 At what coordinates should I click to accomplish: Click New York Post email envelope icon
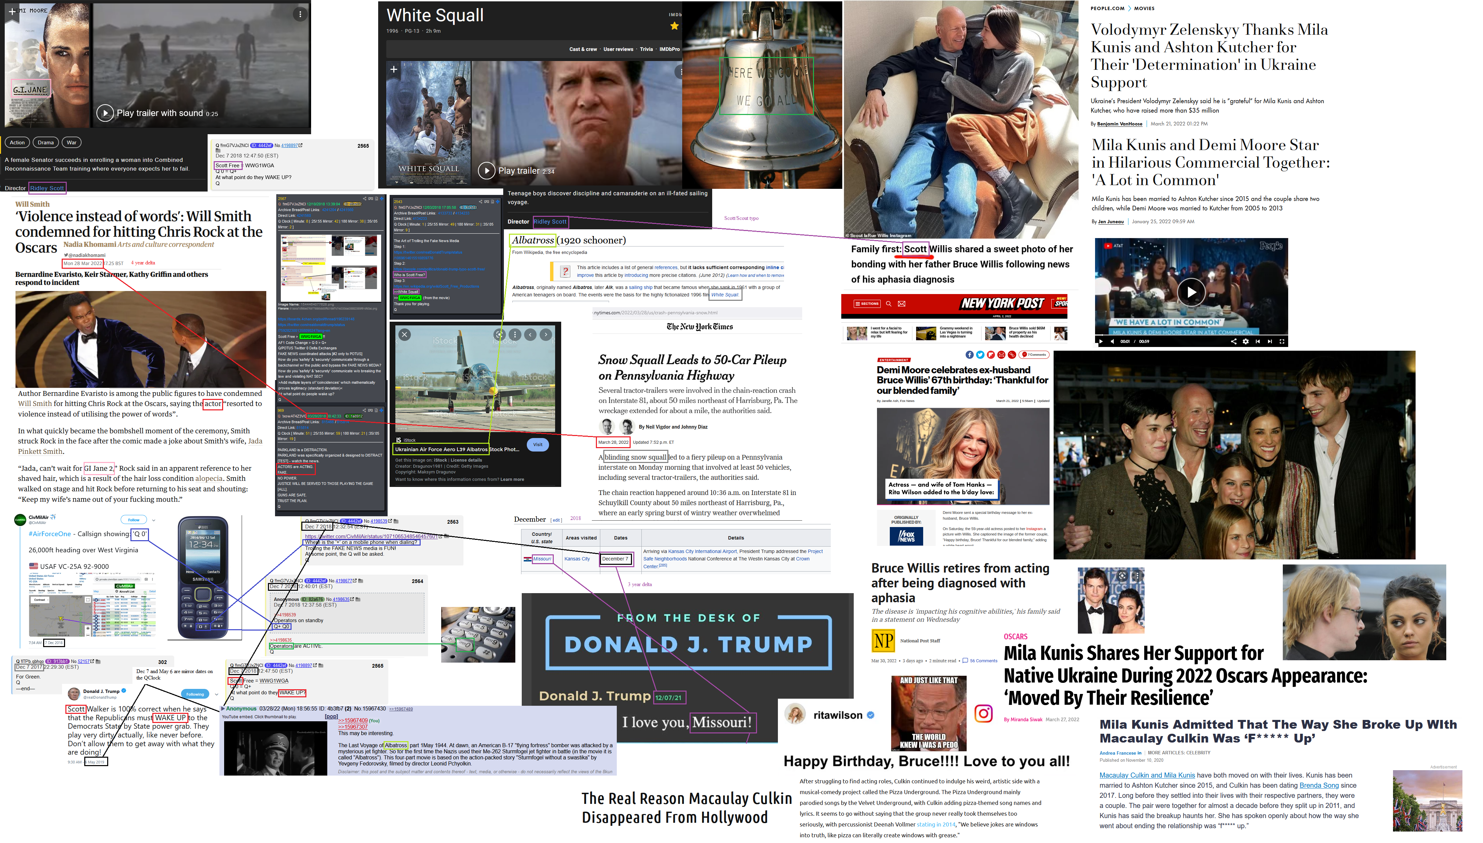(x=902, y=303)
